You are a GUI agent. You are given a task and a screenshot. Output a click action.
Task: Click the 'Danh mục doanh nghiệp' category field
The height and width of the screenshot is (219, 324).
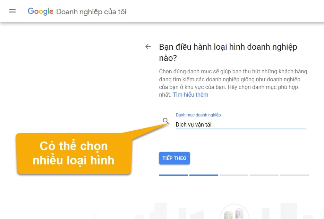click(241, 124)
